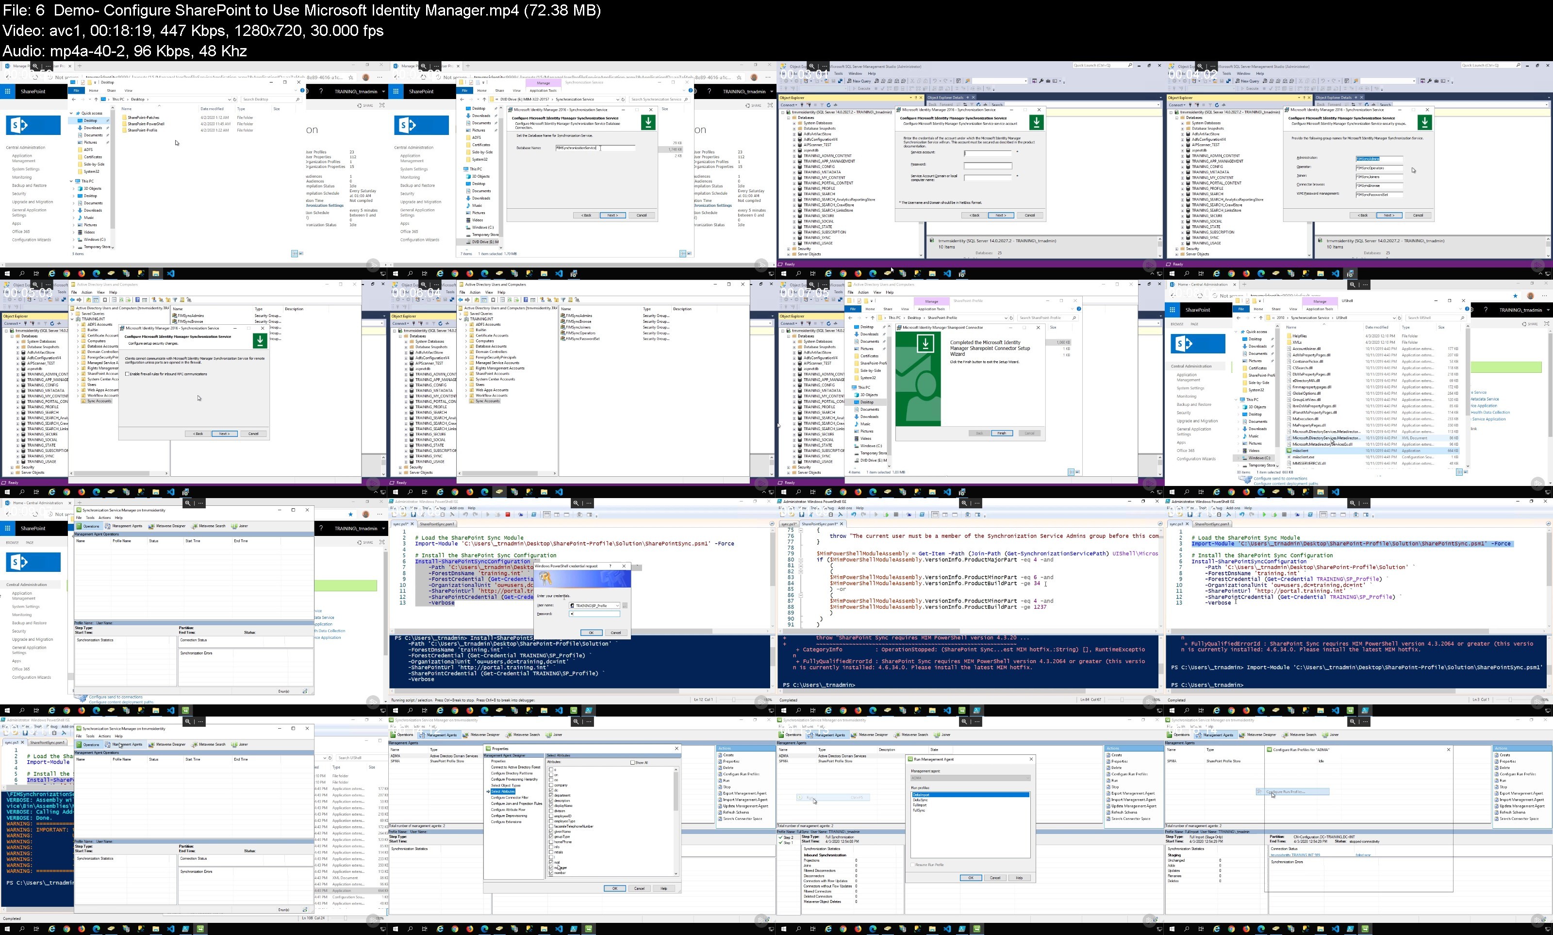Viewport: 1553px width, 935px height.
Task: Click Help in the Properties dialog
Action: pos(664,889)
